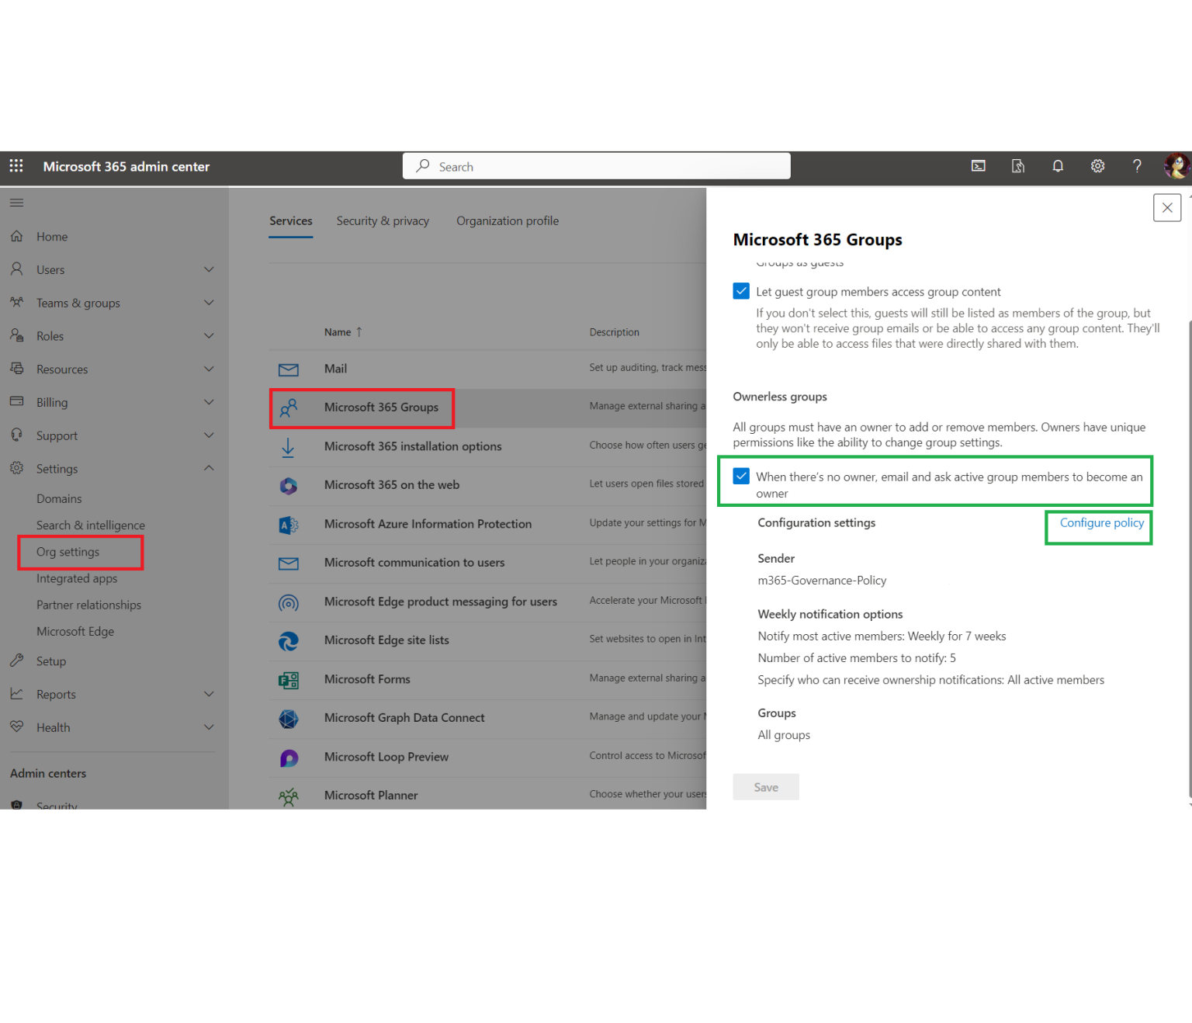Image resolution: width=1192 pixels, height=1023 pixels.
Task: Collapse the Settings navigation section
Action: 208,468
